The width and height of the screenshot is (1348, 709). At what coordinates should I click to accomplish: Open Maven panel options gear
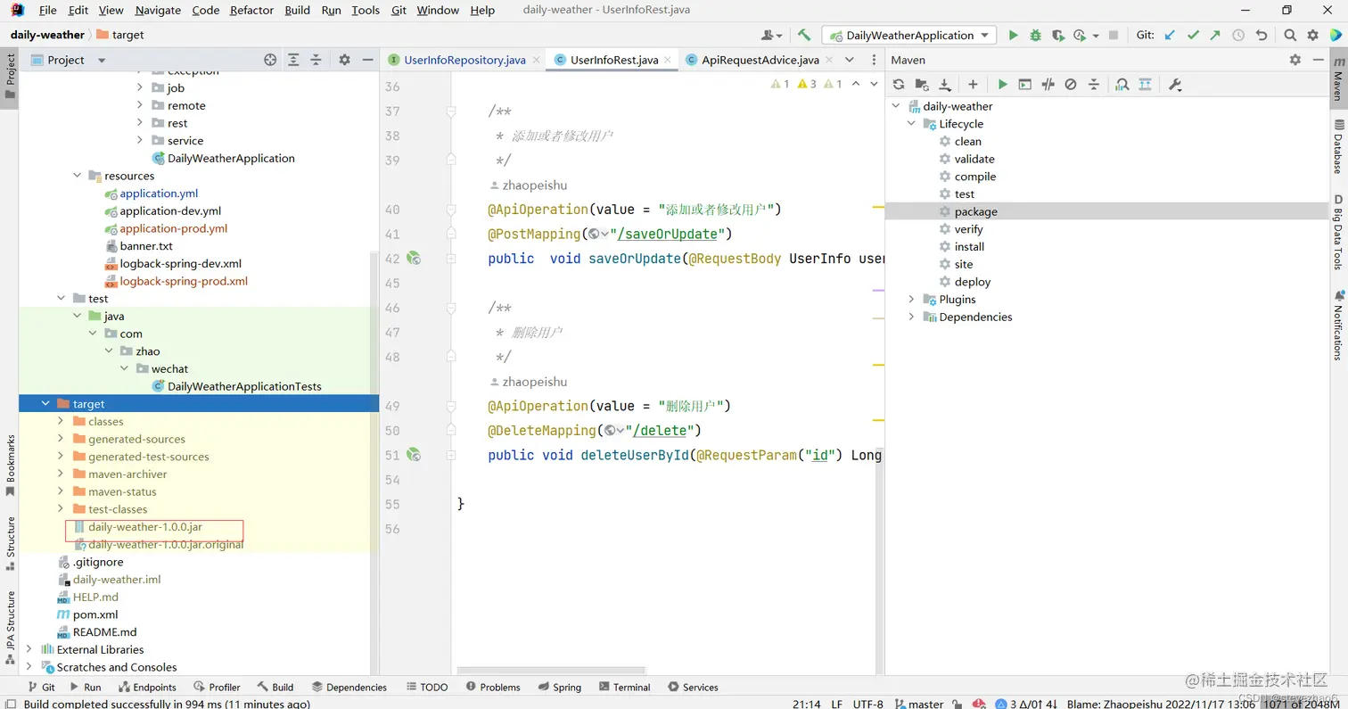(1295, 60)
